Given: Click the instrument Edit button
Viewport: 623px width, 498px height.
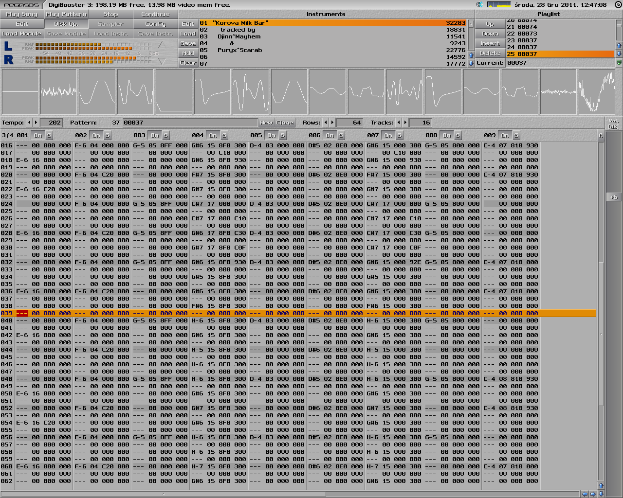Looking at the screenshot, I should [x=188, y=24].
